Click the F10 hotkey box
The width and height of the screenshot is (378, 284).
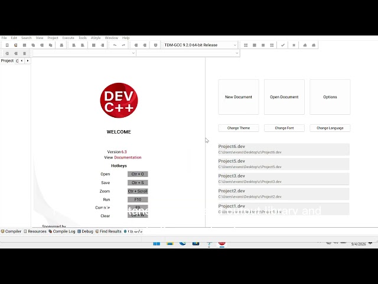tap(138, 200)
